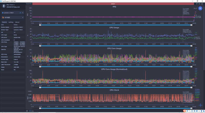
Task: Click right handle of CPU Usage range slider
Action: pos(191,46)
